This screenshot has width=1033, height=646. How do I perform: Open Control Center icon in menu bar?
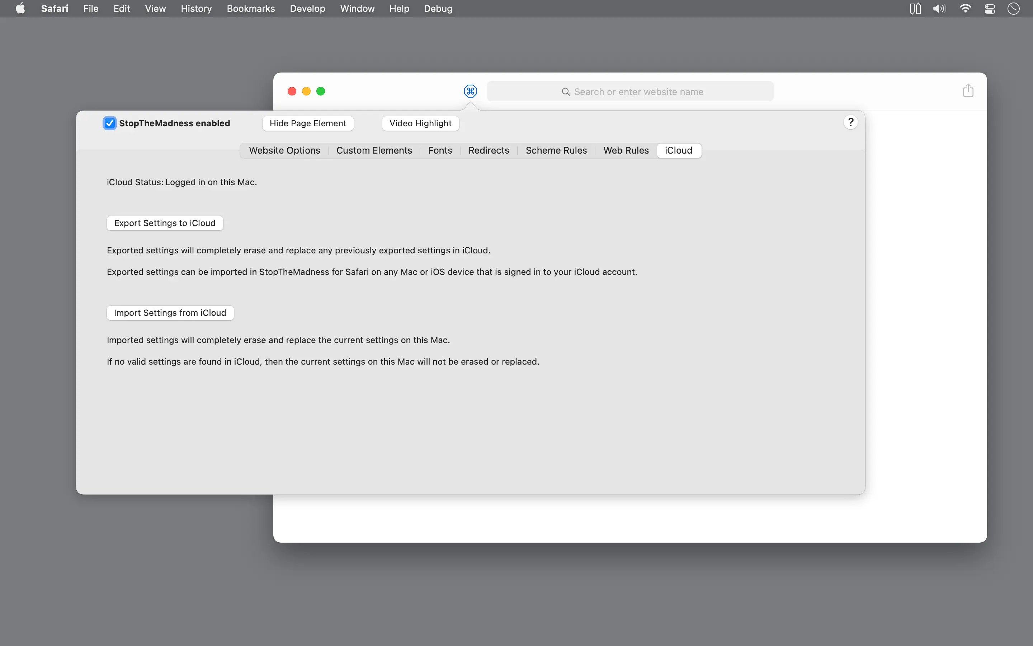click(x=990, y=9)
